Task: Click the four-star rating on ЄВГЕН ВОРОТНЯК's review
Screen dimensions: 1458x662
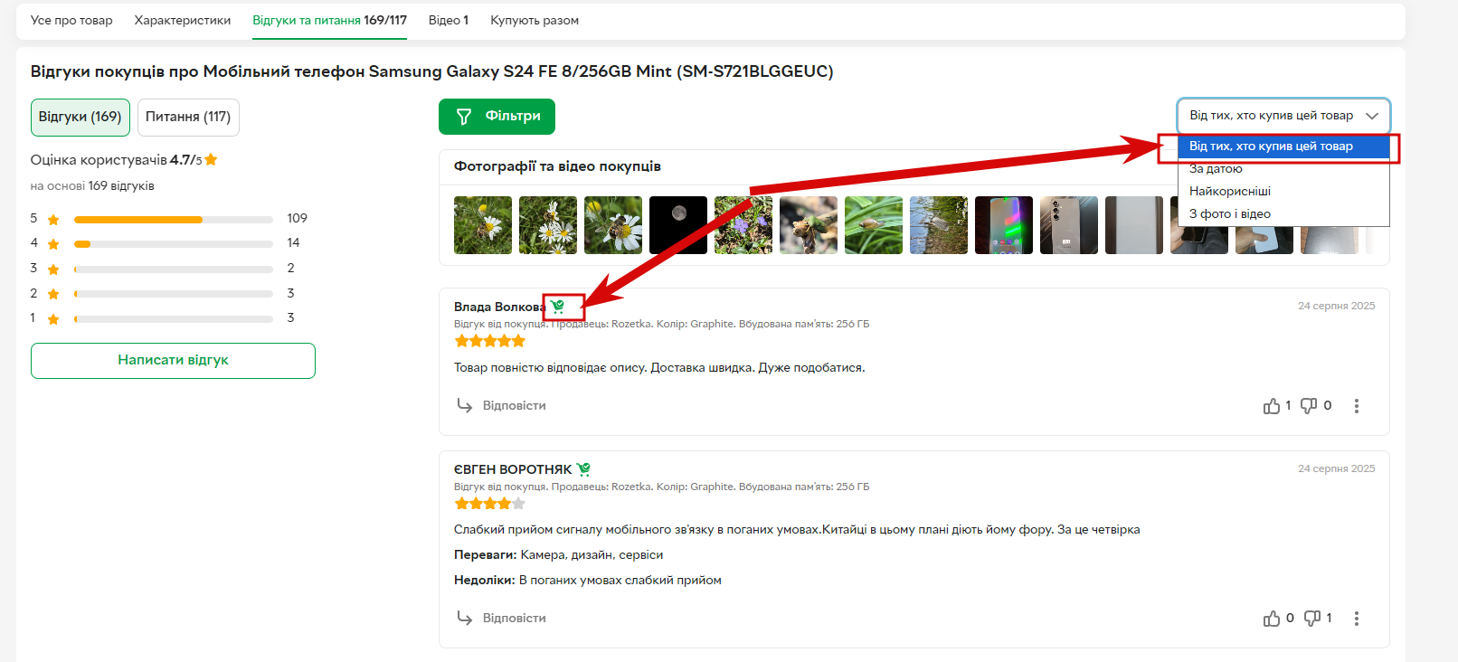Action: click(489, 504)
